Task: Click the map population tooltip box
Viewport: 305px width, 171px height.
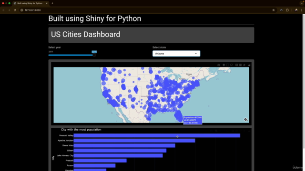Action: (x=193, y=120)
